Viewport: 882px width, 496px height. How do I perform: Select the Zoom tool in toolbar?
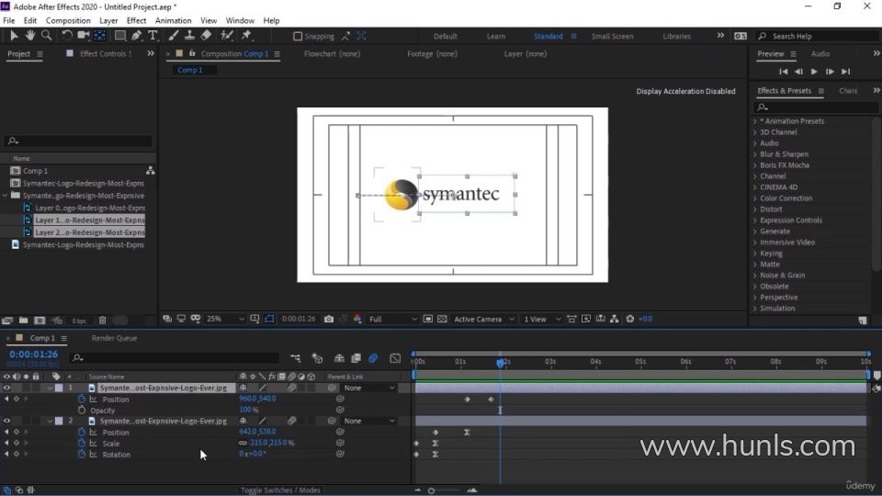47,36
